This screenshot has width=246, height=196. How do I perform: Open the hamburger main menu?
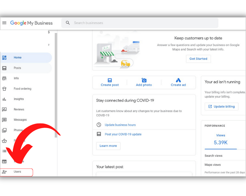pos(4,23)
